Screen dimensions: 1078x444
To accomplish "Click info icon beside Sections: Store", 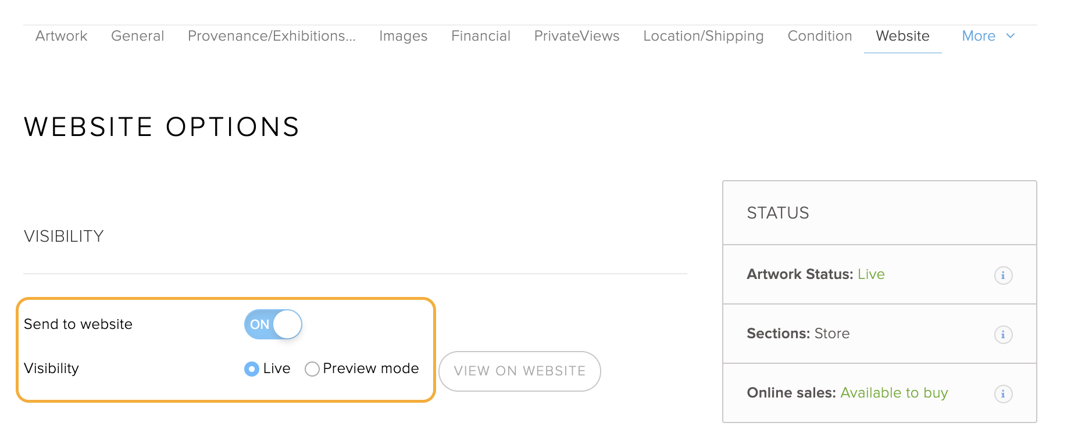I will pos(1003,334).
